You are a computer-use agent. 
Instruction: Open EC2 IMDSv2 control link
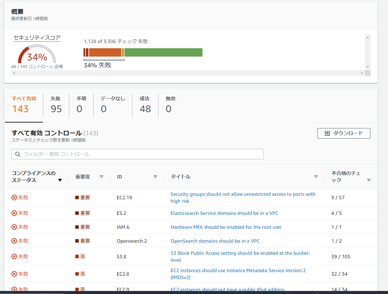238,274
